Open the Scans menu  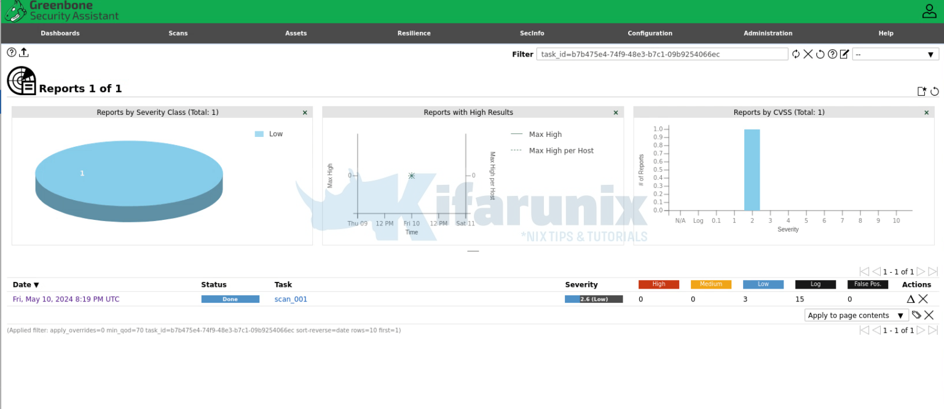pos(178,33)
